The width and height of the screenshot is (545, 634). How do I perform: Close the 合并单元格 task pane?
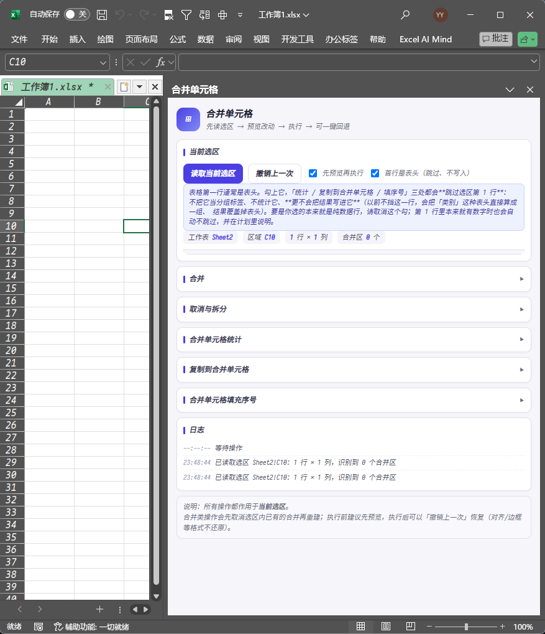point(530,90)
